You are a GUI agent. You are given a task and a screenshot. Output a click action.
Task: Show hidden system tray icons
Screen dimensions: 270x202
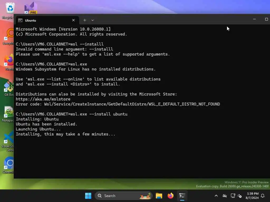point(216,196)
